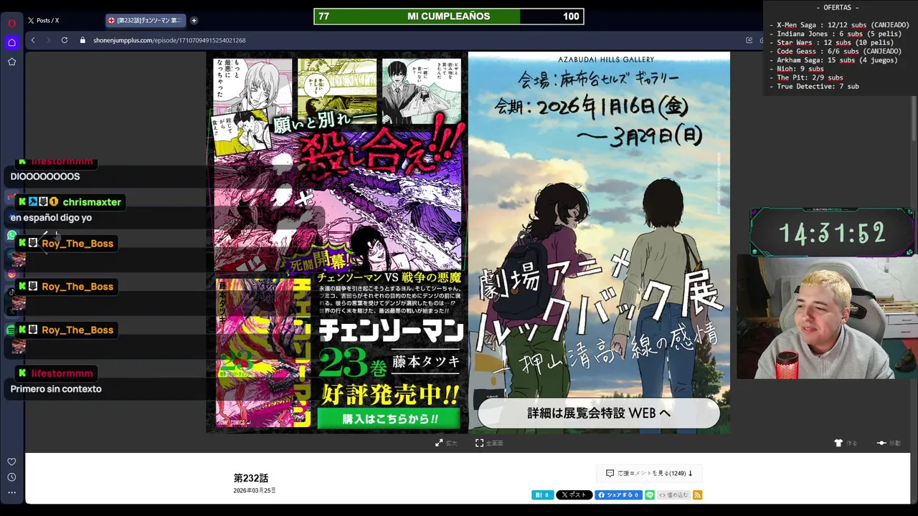The width and height of the screenshot is (918, 516).
Task: Click the Look Back exhibition poster
Action: pyautogui.click(x=599, y=242)
